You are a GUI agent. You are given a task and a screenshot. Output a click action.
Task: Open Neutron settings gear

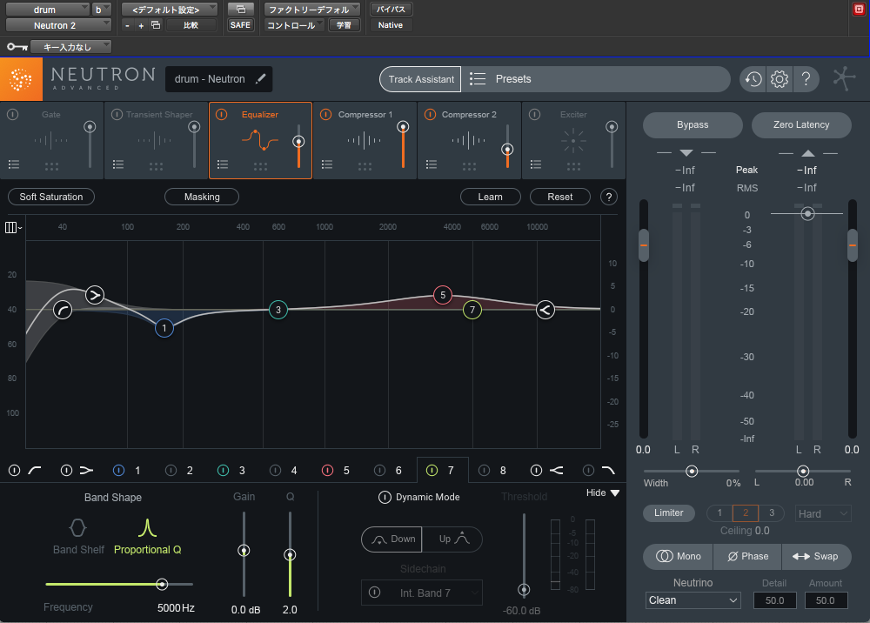pyautogui.click(x=779, y=79)
